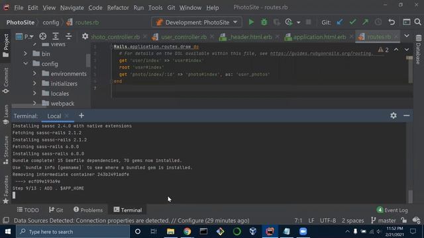Screen dimensions: 424x238
Task: Start debugging with the bug icon
Action: point(264,22)
